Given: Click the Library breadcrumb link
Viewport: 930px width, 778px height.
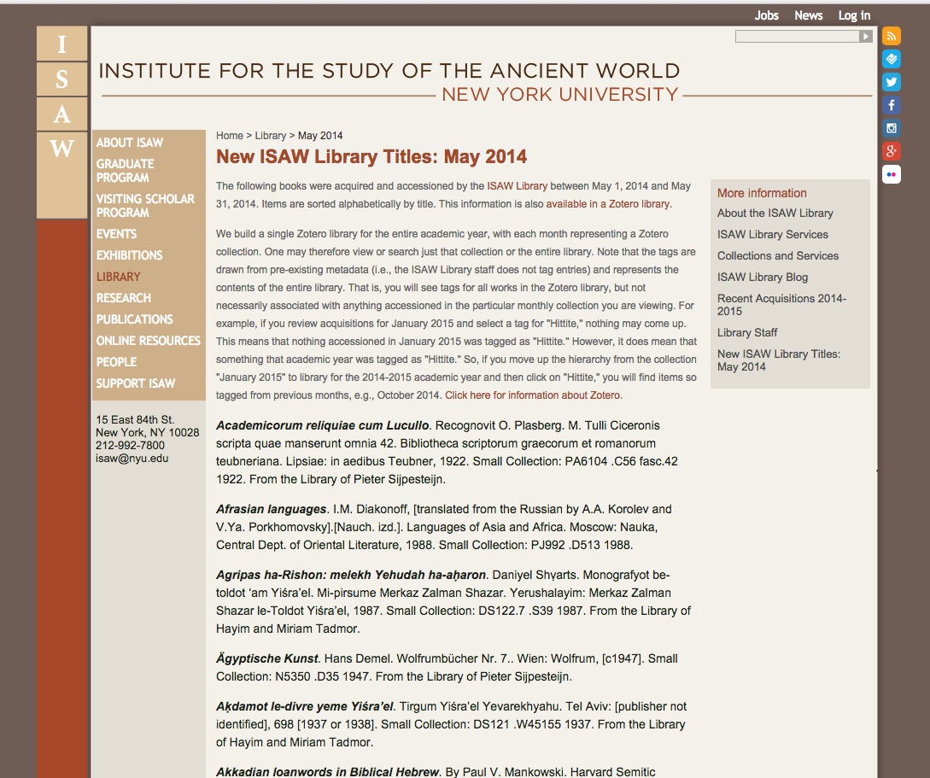Looking at the screenshot, I should (271, 136).
